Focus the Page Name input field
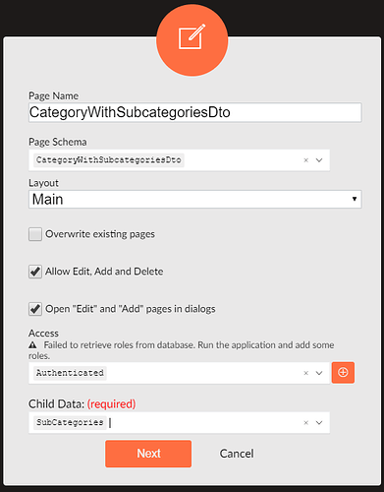The image size is (384, 492). tap(195, 112)
